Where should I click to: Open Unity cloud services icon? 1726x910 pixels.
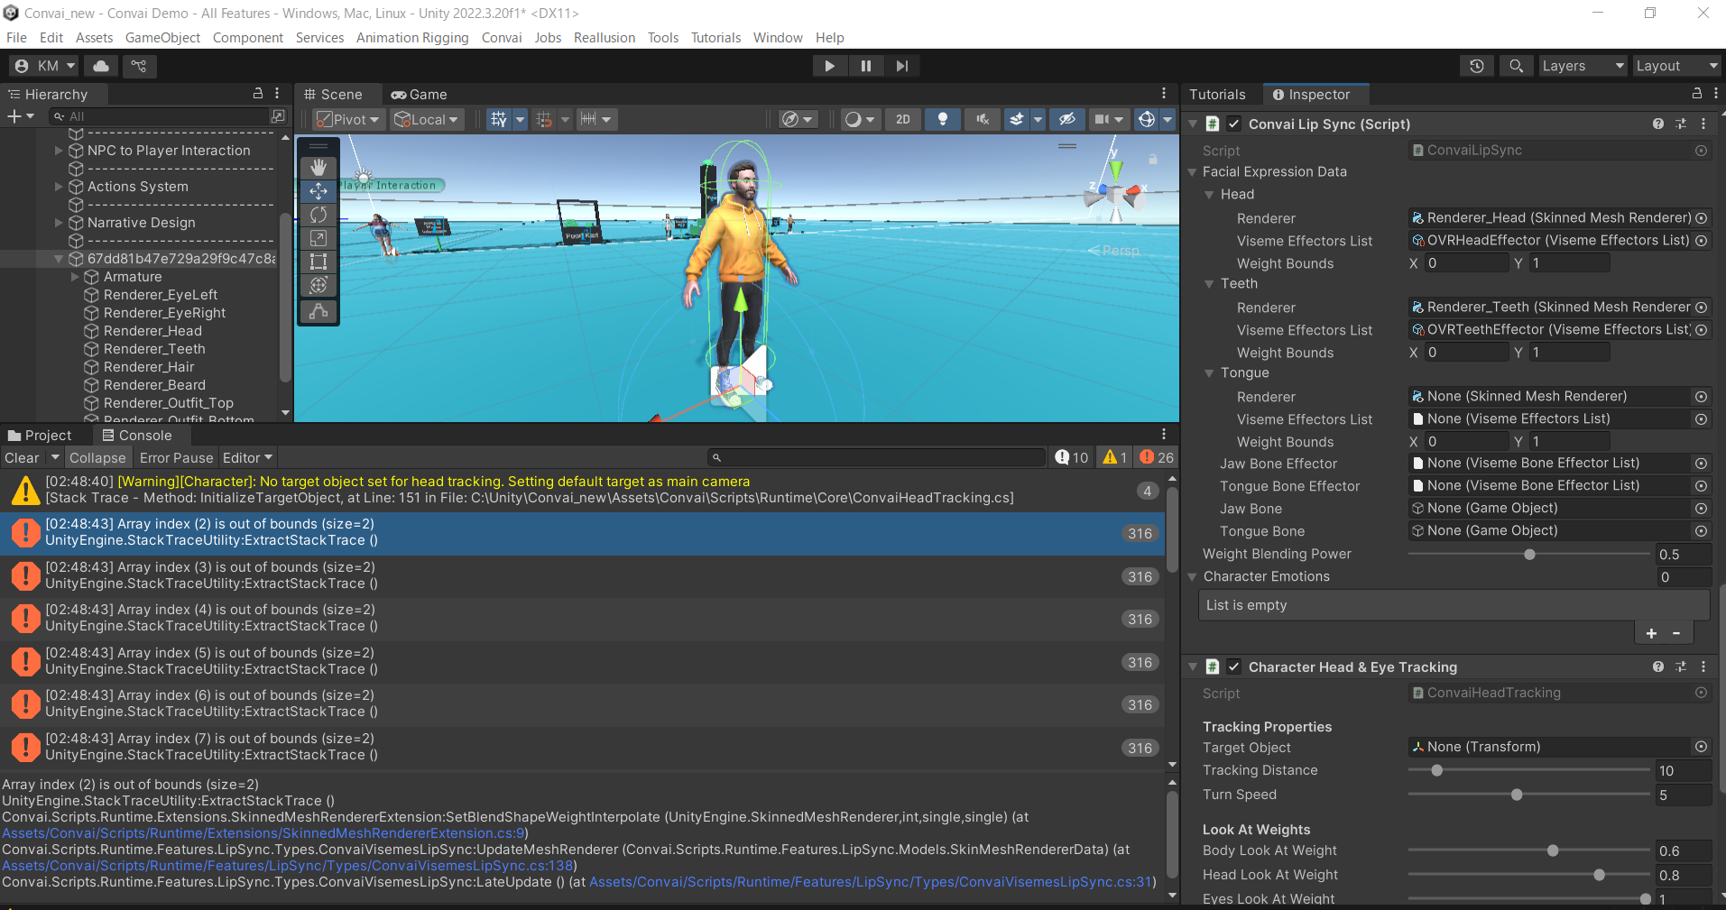(101, 66)
